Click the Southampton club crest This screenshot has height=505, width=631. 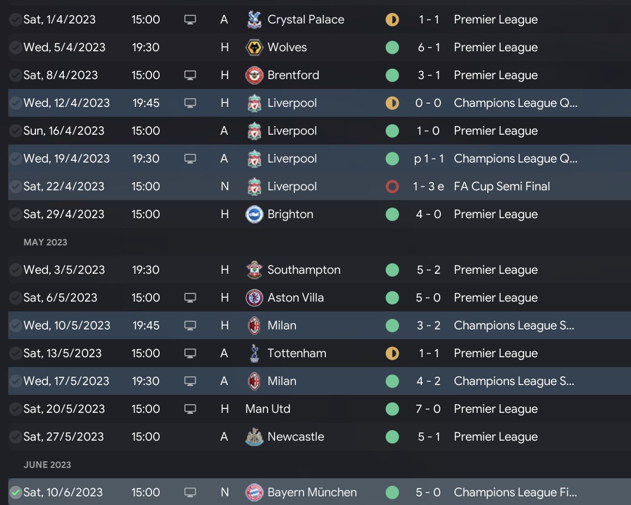point(254,270)
